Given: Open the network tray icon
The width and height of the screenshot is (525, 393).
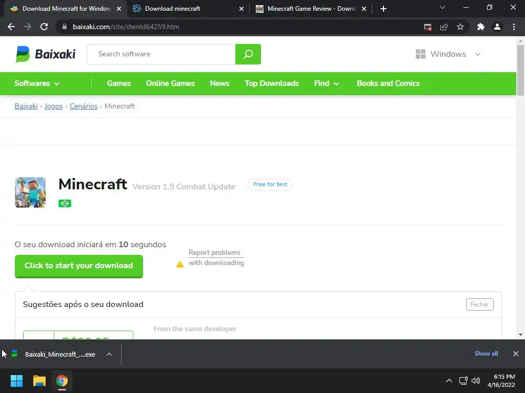Looking at the screenshot, I should pos(463,381).
